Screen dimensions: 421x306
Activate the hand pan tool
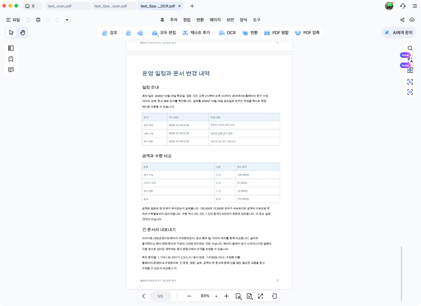23,33
